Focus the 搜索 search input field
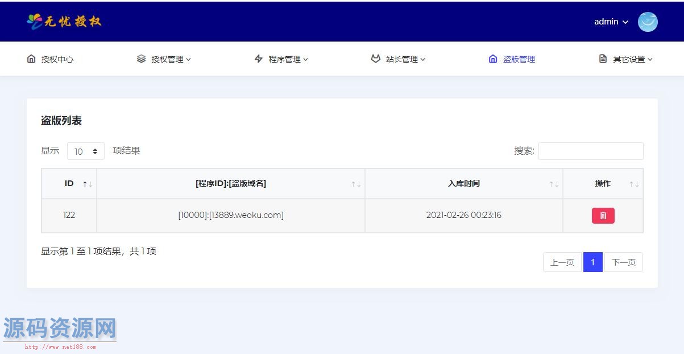The width and height of the screenshot is (684, 354). pos(591,151)
